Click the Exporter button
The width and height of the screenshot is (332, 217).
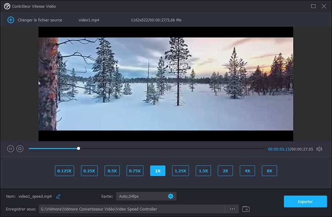(x=305, y=202)
